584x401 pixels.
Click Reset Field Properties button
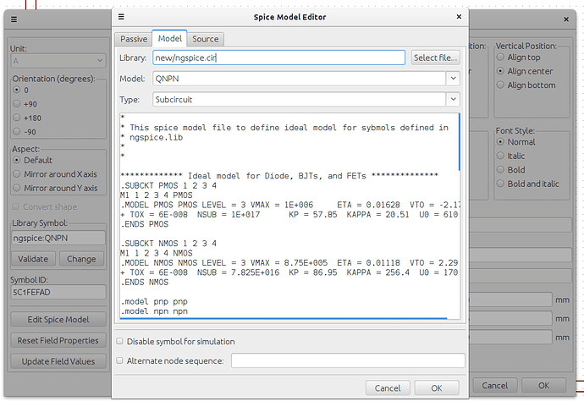(58, 340)
